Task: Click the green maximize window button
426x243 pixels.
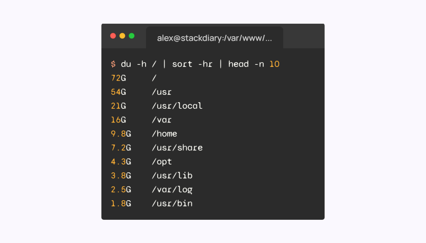Action: click(131, 36)
